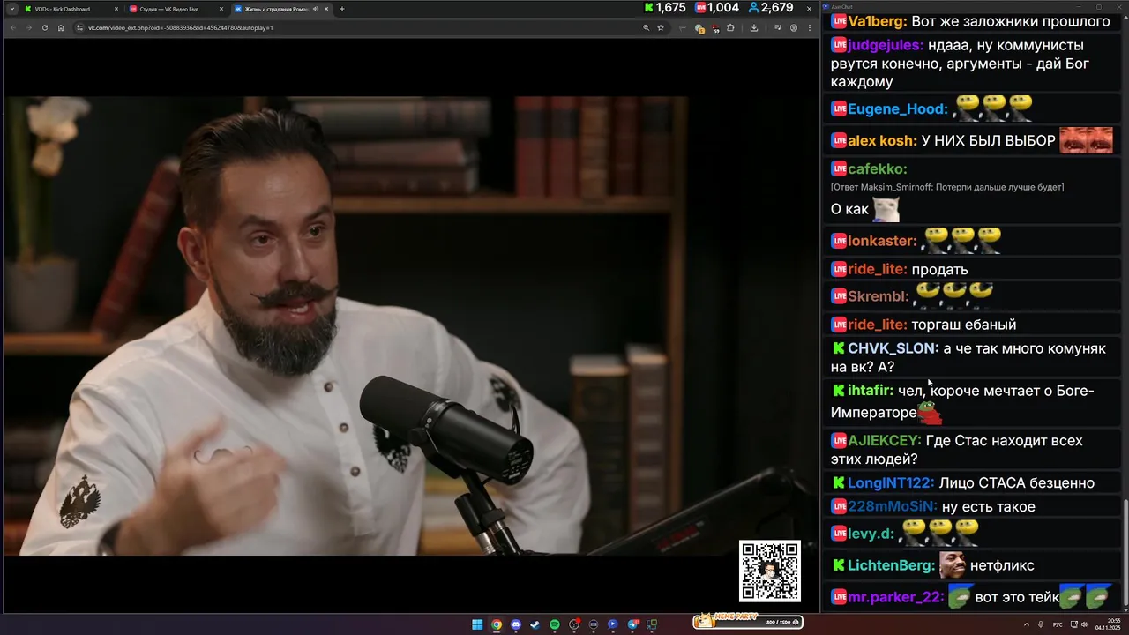The height and width of the screenshot is (635, 1129).
Task: Select the Жизнь и страдания tab
Action: pos(281,9)
